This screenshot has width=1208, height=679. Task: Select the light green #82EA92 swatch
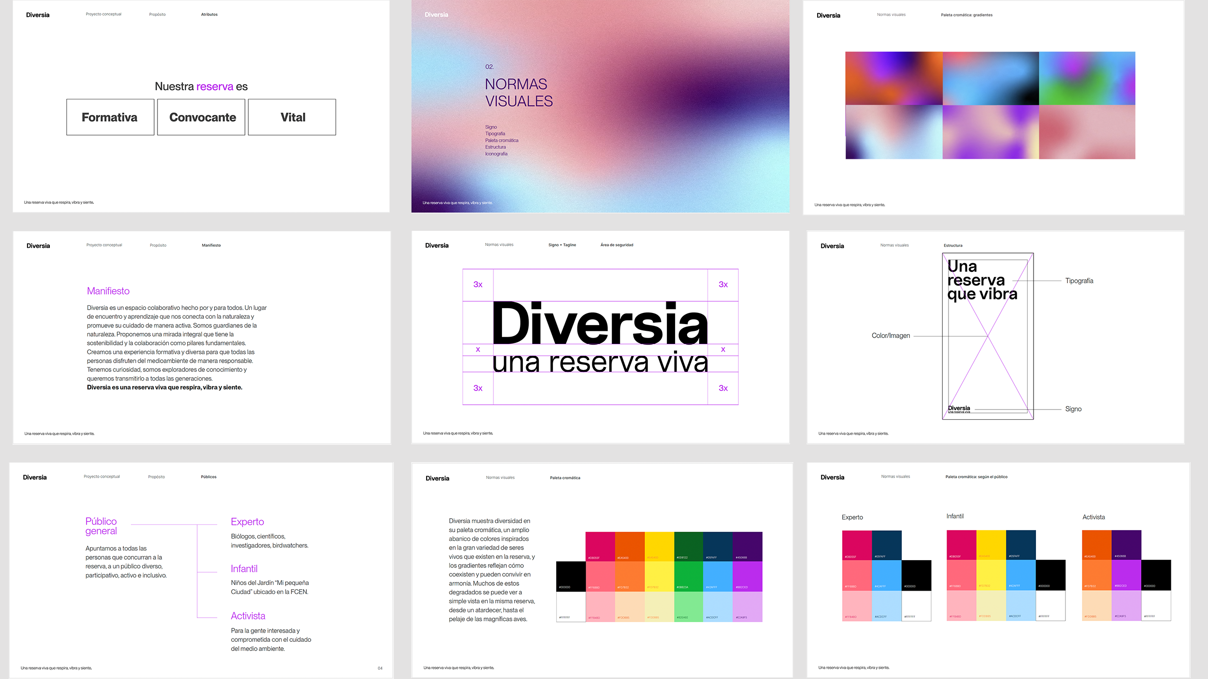point(688,606)
